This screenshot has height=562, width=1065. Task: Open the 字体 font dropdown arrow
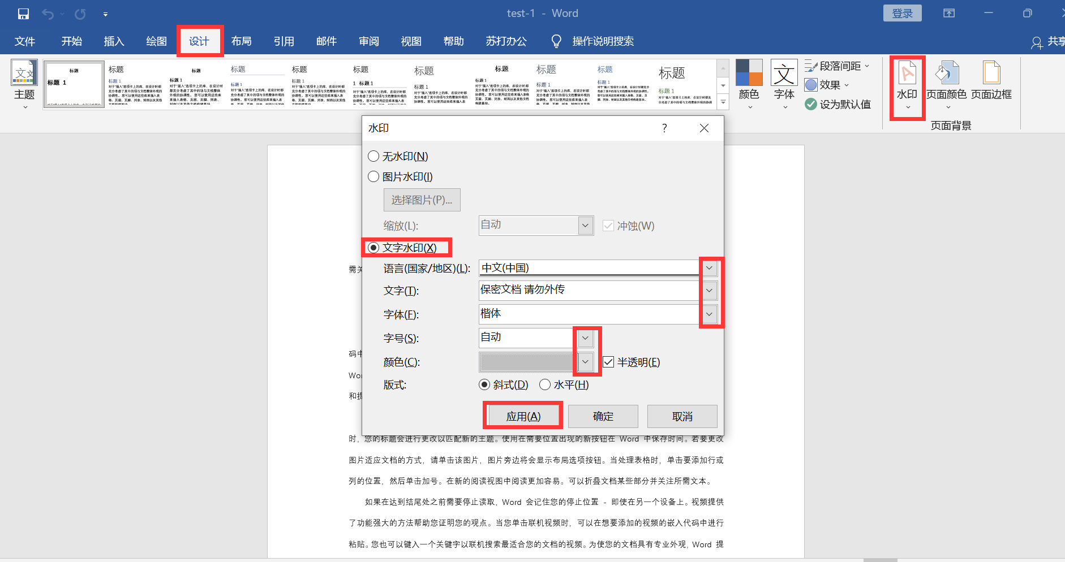[709, 314]
